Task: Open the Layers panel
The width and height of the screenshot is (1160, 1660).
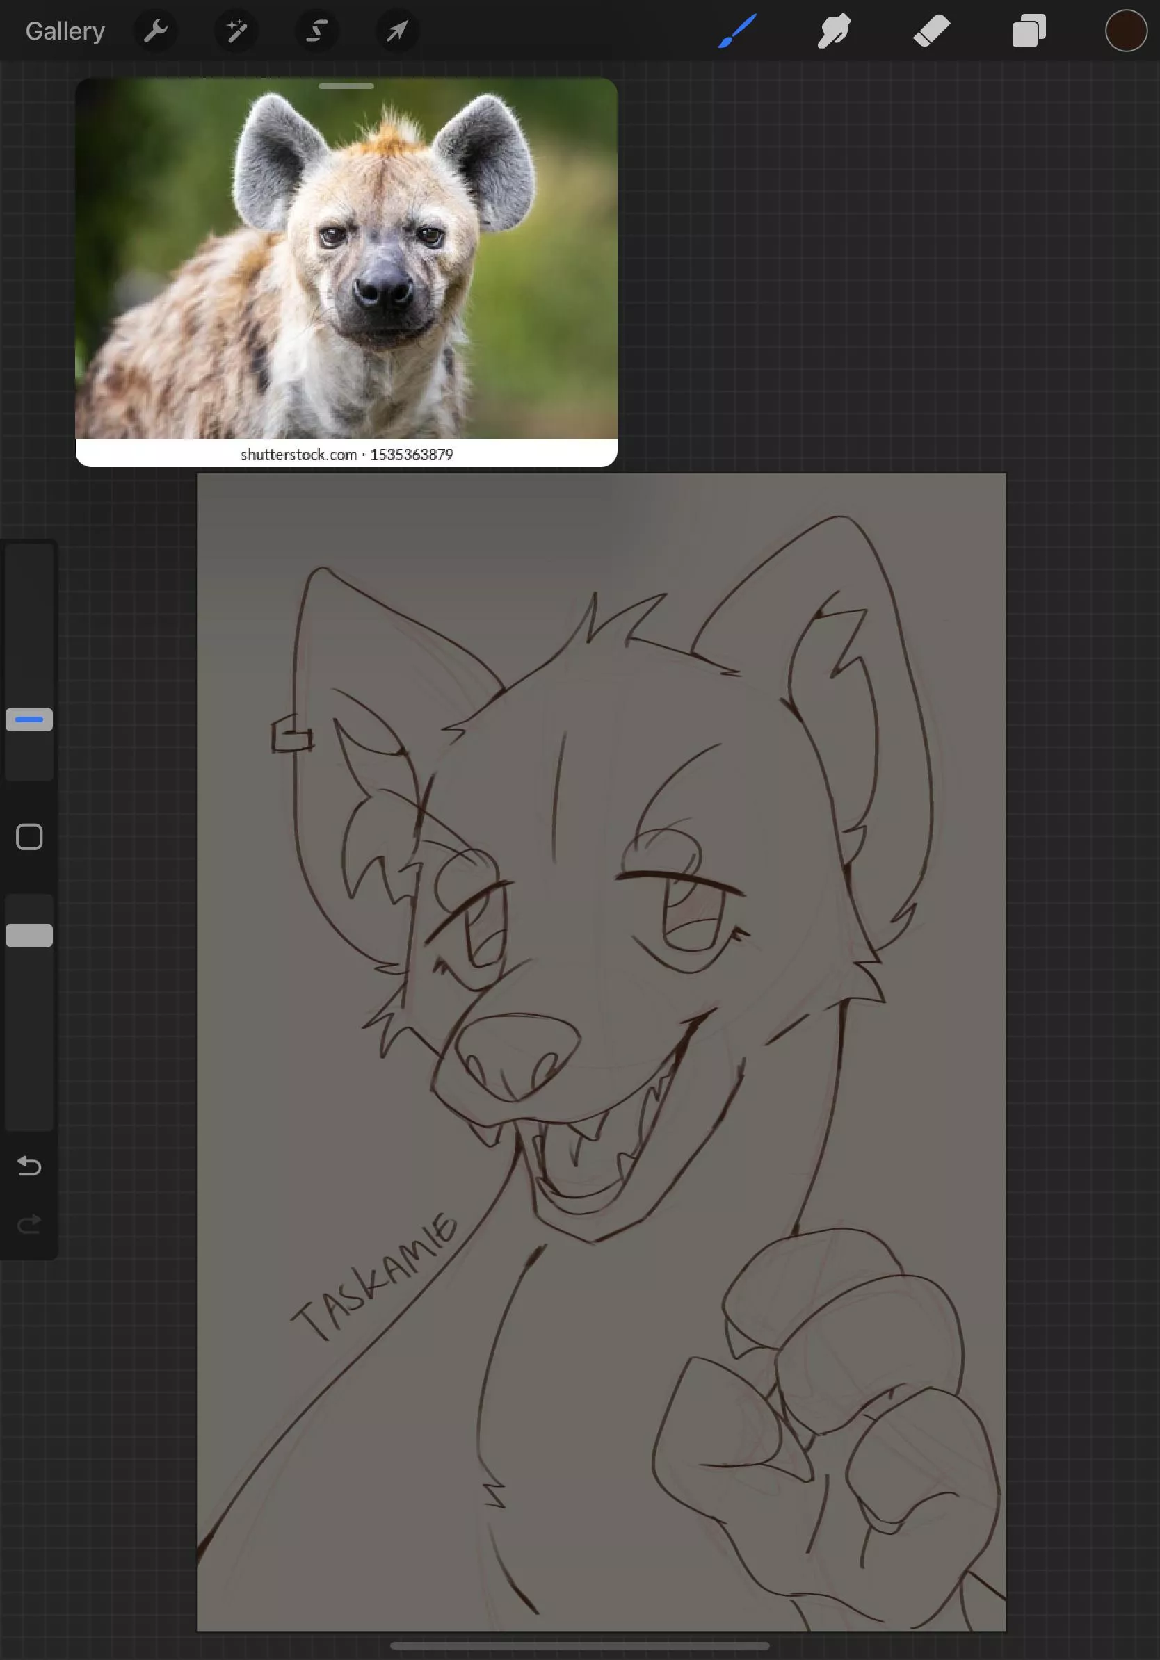Action: pos(1028,31)
